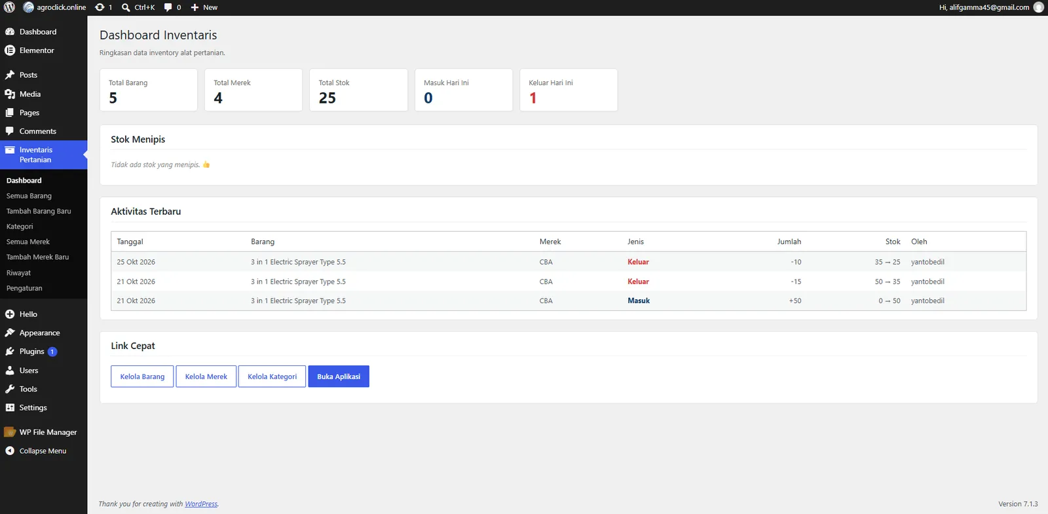Image resolution: width=1048 pixels, height=514 pixels.
Task: Click the Kelola Merek button
Action: [206, 376]
